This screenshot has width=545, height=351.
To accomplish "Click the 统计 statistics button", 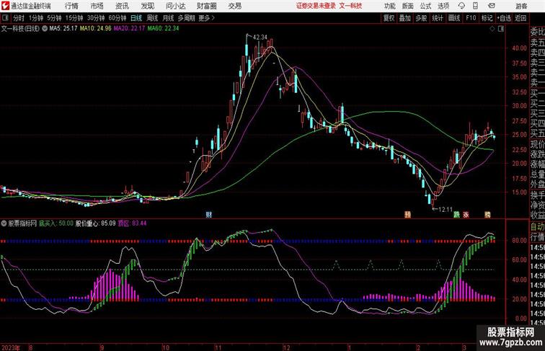I will coord(438,18).
